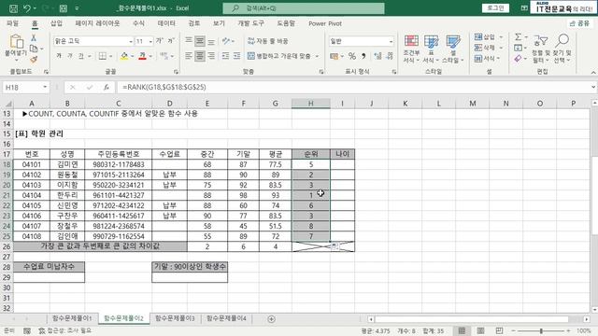This screenshot has width=598, height=336.
Task: Switch to the 삽입 ribbon tab
Action: (x=56, y=23)
